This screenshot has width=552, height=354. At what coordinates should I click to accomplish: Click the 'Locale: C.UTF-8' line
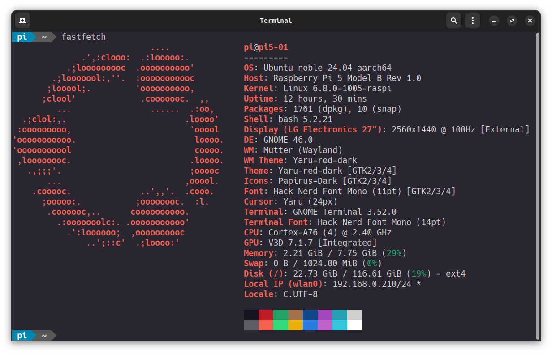(281, 294)
